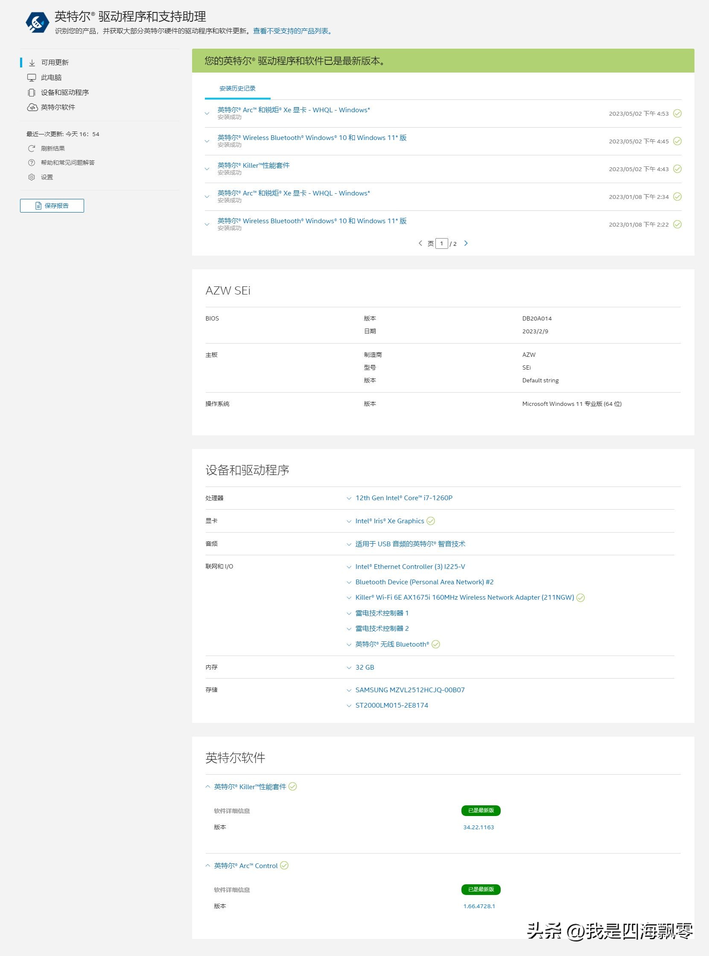Image resolution: width=709 pixels, height=956 pixels.
Task: Open the Killer version 34.22.1163 link
Action: pyautogui.click(x=479, y=827)
